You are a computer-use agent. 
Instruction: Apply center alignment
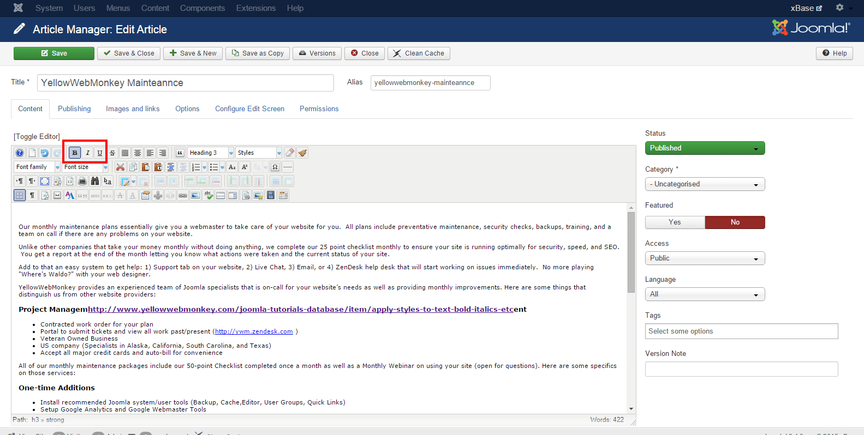coord(138,153)
